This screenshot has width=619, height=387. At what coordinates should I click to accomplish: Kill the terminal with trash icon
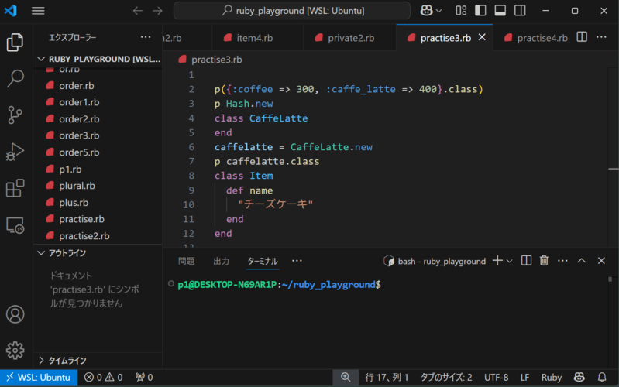click(544, 260)
